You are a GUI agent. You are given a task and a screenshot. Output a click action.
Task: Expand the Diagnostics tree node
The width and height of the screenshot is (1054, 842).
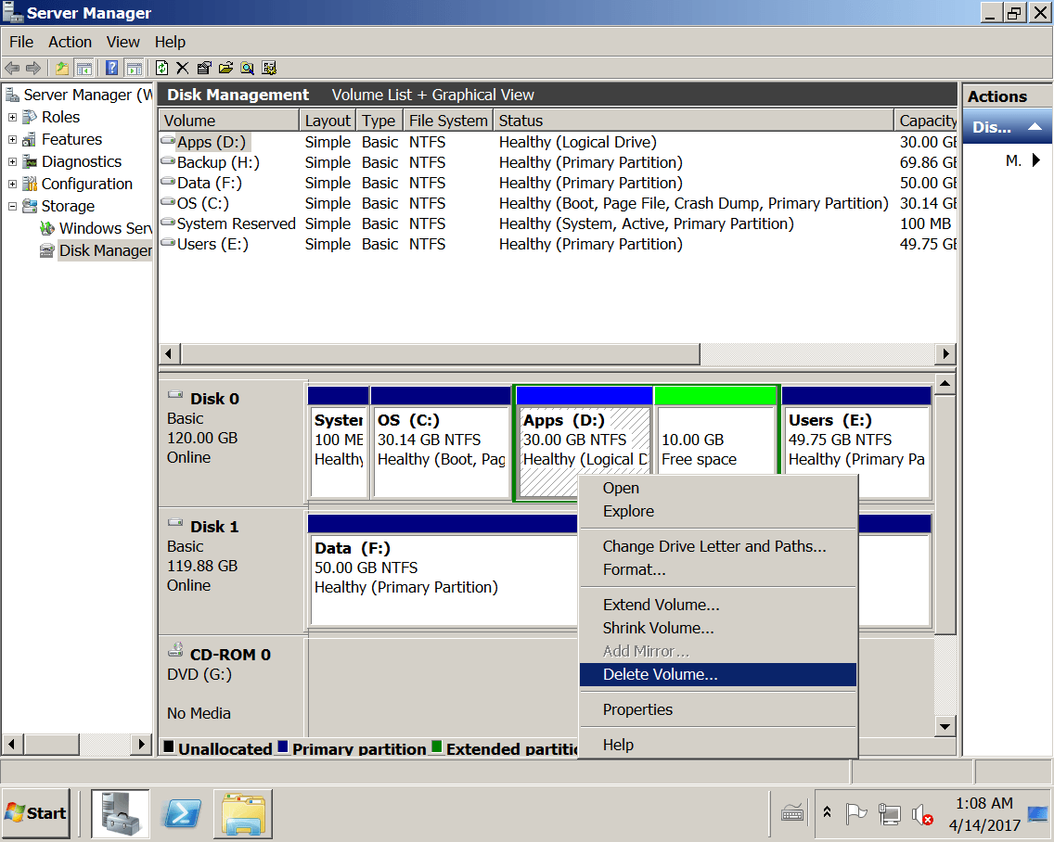point(12,162)
